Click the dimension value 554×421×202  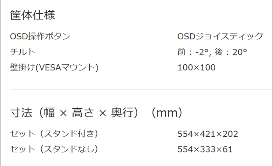(x=208, y=134)
